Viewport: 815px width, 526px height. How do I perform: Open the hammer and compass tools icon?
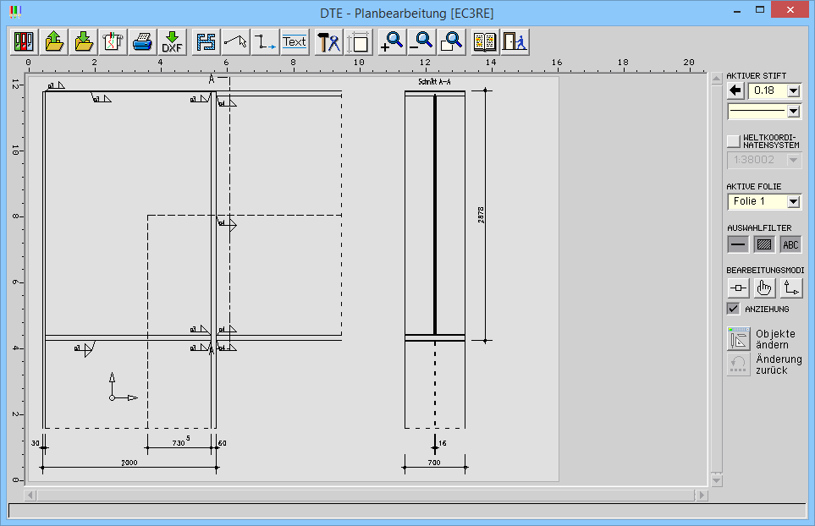328,41
